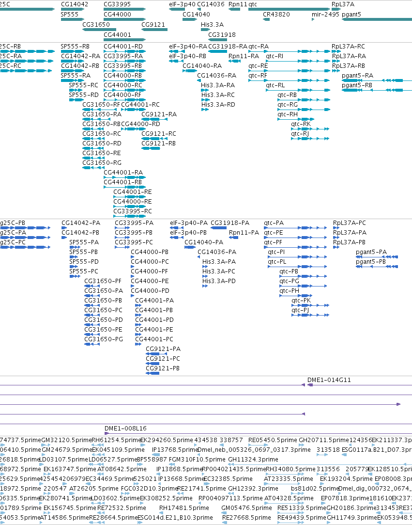Select protein qtc-PE
Image resolution: width=412 pixels, height=525 pixels.
coord(273,233)
